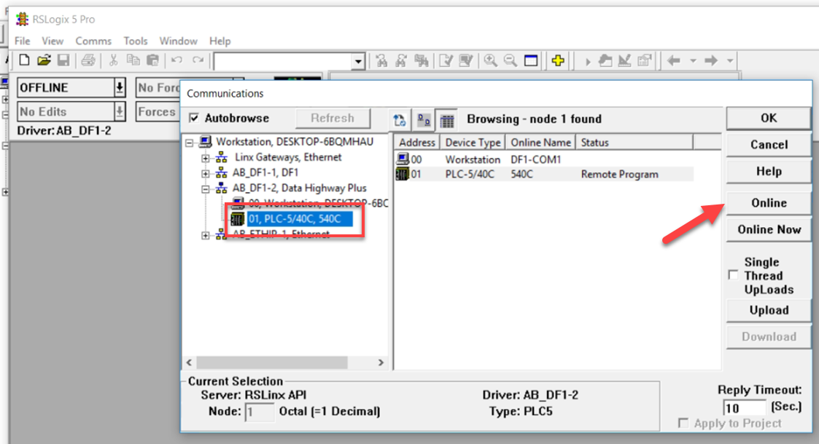Open the OFFLINE mode dropdown
The width and height of the screenshot is (819, 444).
tap(120, 87)
